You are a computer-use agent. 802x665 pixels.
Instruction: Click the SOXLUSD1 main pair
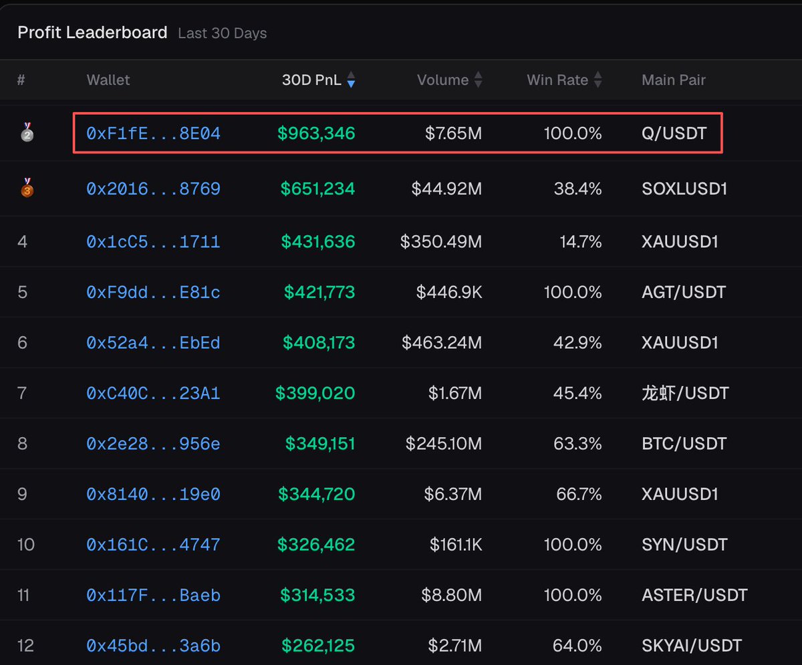[684, 189]
